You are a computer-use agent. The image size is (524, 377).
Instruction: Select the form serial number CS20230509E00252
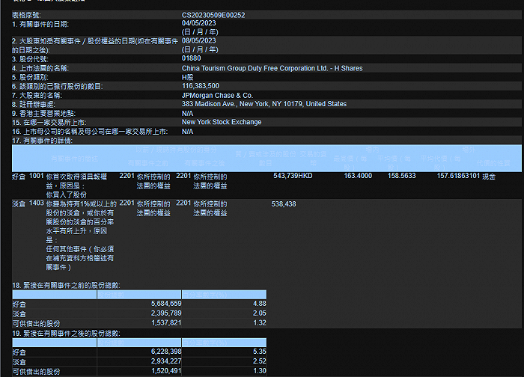213,16
